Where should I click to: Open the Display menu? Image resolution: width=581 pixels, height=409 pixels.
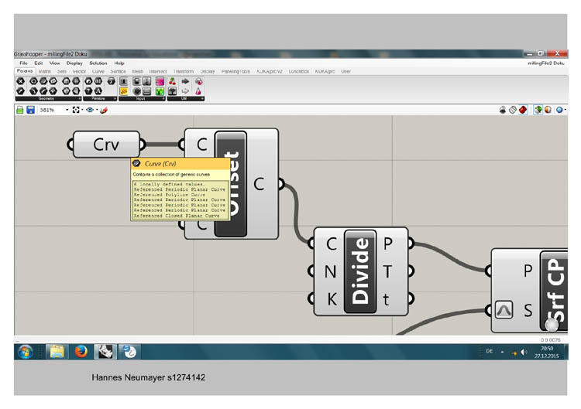click(74, 63)
